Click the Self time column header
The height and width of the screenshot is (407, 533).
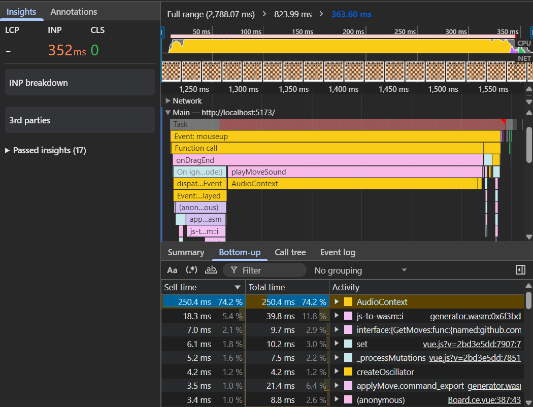(203, 287)
